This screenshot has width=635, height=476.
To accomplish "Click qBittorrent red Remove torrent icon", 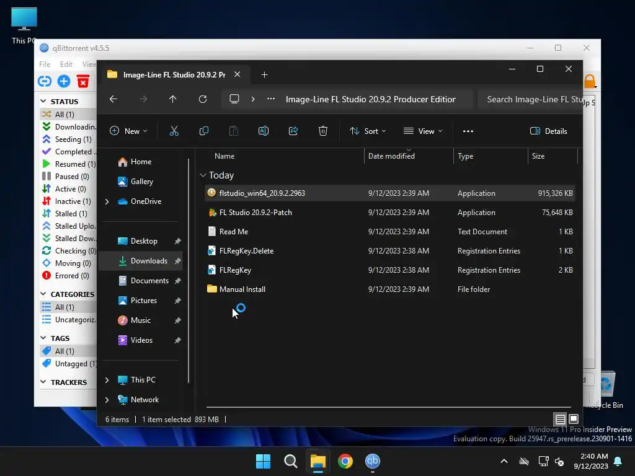I will tap(83, 81).
